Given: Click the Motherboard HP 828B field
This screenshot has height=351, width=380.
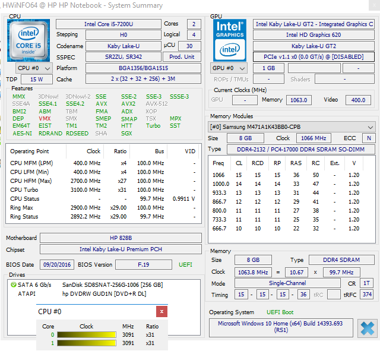Looking at the screenshot, I should pyautogui.click(x=121, y=238).
